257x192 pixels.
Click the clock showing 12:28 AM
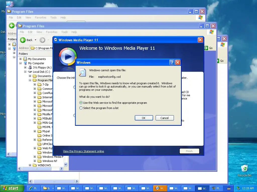pyautogui.click(x=248, y=188)
